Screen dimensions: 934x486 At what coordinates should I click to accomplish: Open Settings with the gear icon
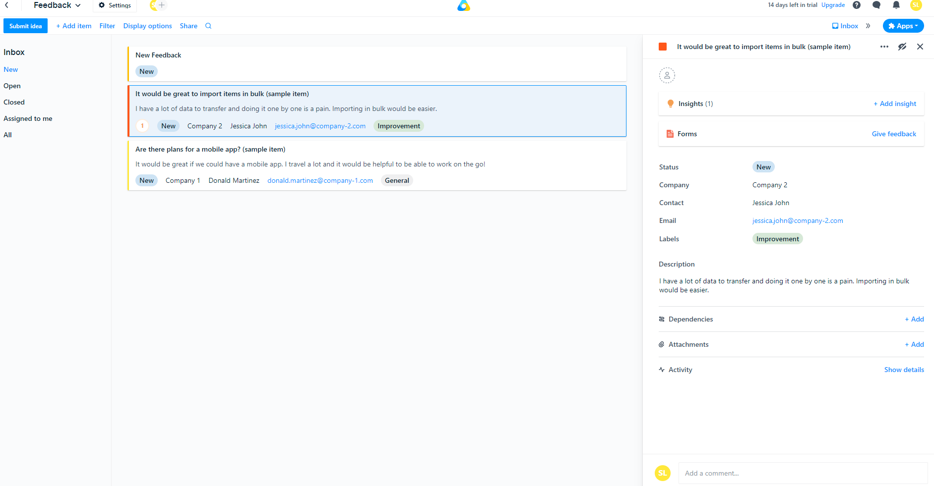click(x=115, y=5)
